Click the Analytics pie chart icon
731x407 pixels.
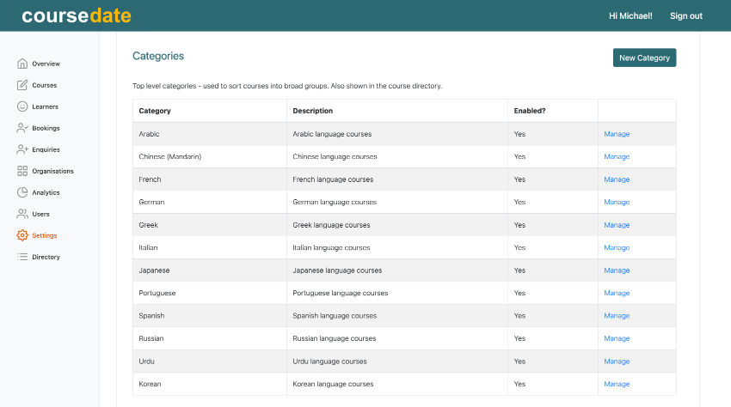pyautogui.click(x=22, y=192)
